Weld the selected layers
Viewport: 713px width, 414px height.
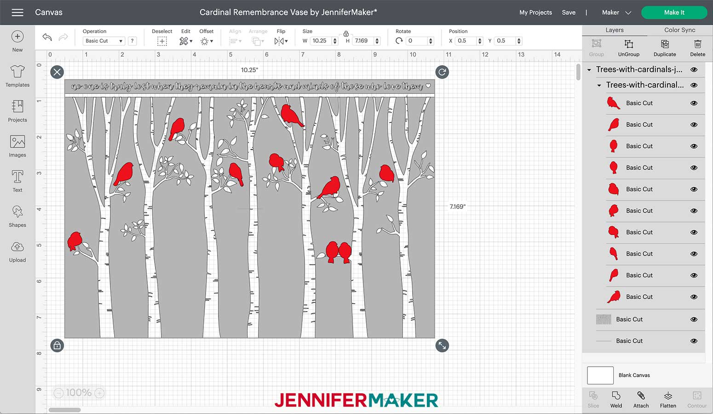[616, 399]
